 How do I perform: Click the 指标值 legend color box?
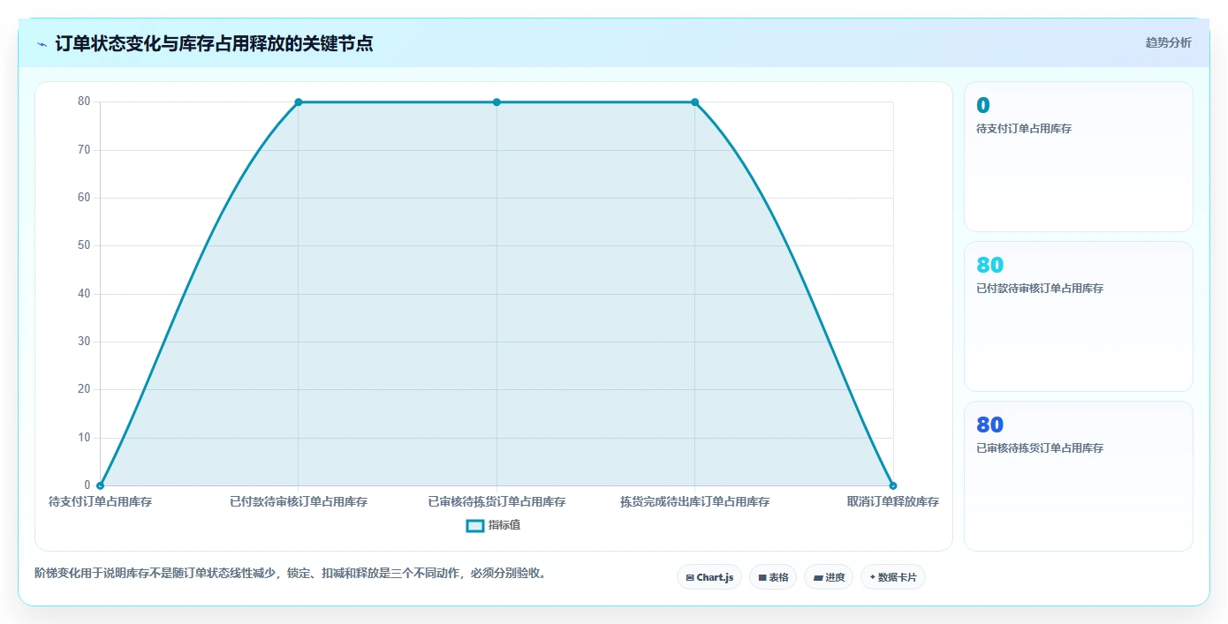tap(475, 525)
